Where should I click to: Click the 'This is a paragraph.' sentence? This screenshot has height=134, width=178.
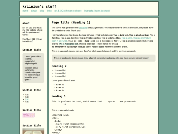(60, 51)
